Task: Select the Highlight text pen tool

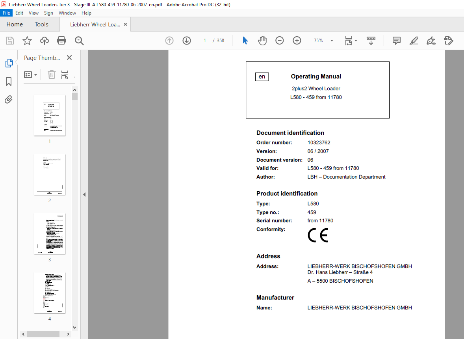Action: coord(414,41)
